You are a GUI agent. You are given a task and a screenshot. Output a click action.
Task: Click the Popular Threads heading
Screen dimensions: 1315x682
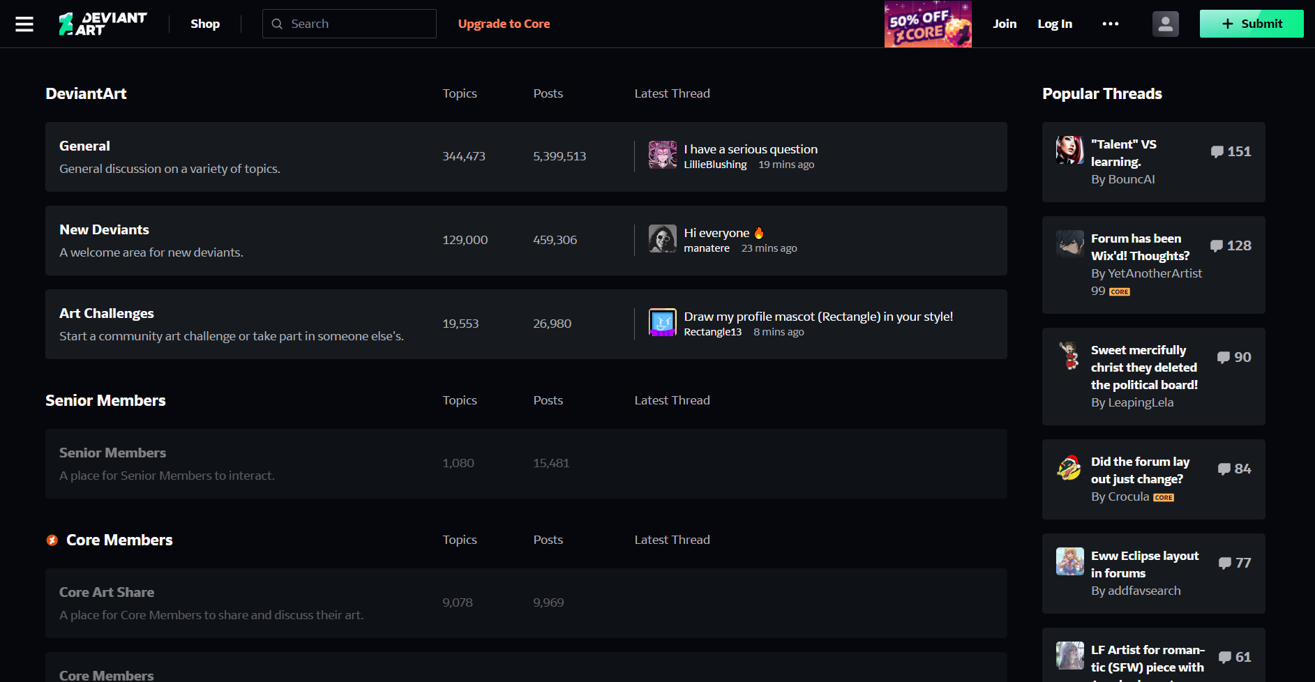coord(1102,93)
